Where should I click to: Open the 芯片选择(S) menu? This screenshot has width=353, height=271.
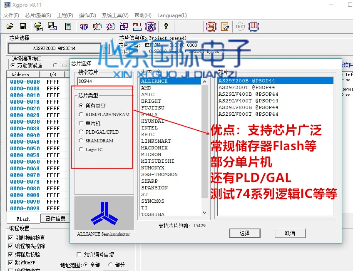click(x=38, y=15)
